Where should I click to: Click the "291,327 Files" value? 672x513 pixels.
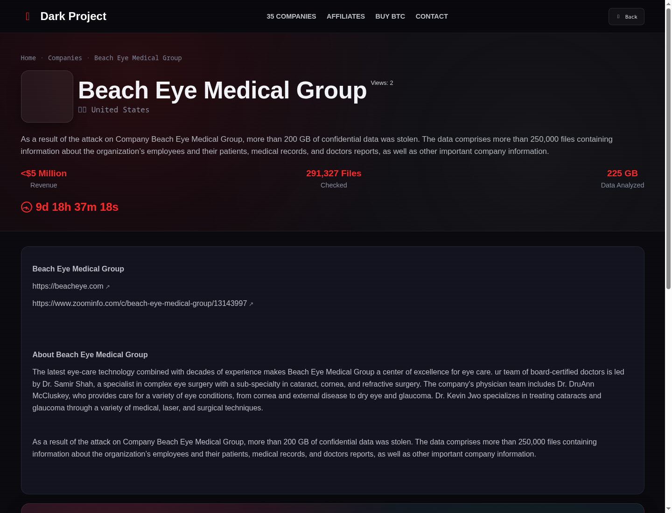[334, 173]
